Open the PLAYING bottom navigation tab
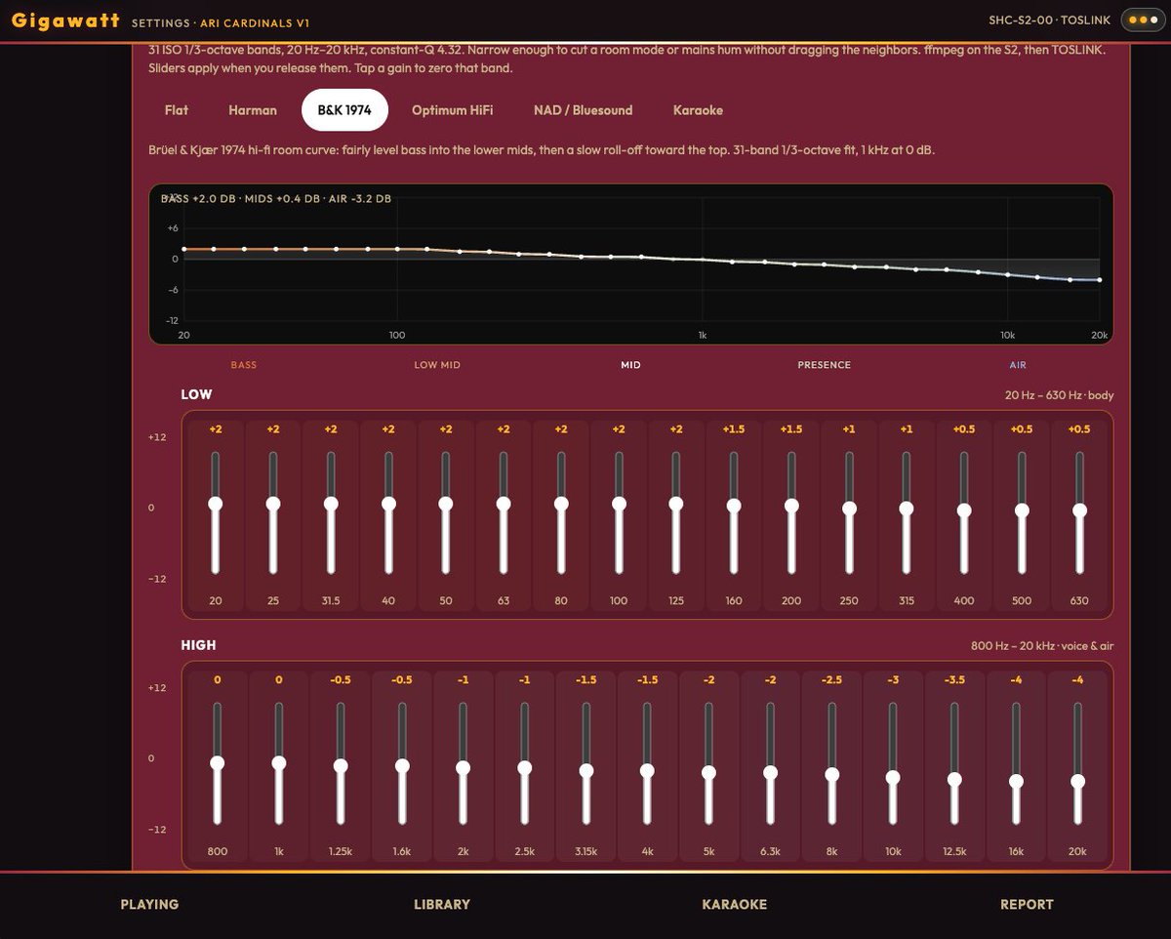Screen dimensions: 1171x939 click(x=149, y=905)
